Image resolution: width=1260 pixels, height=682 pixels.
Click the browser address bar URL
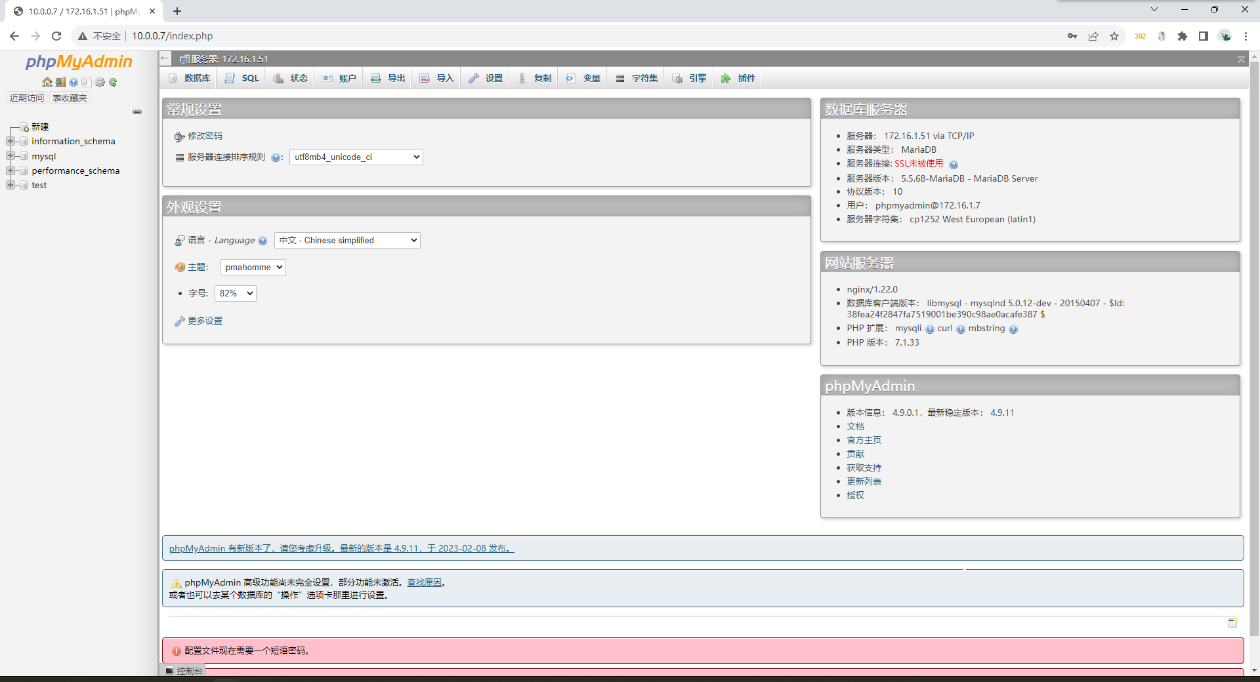(173, 36)
